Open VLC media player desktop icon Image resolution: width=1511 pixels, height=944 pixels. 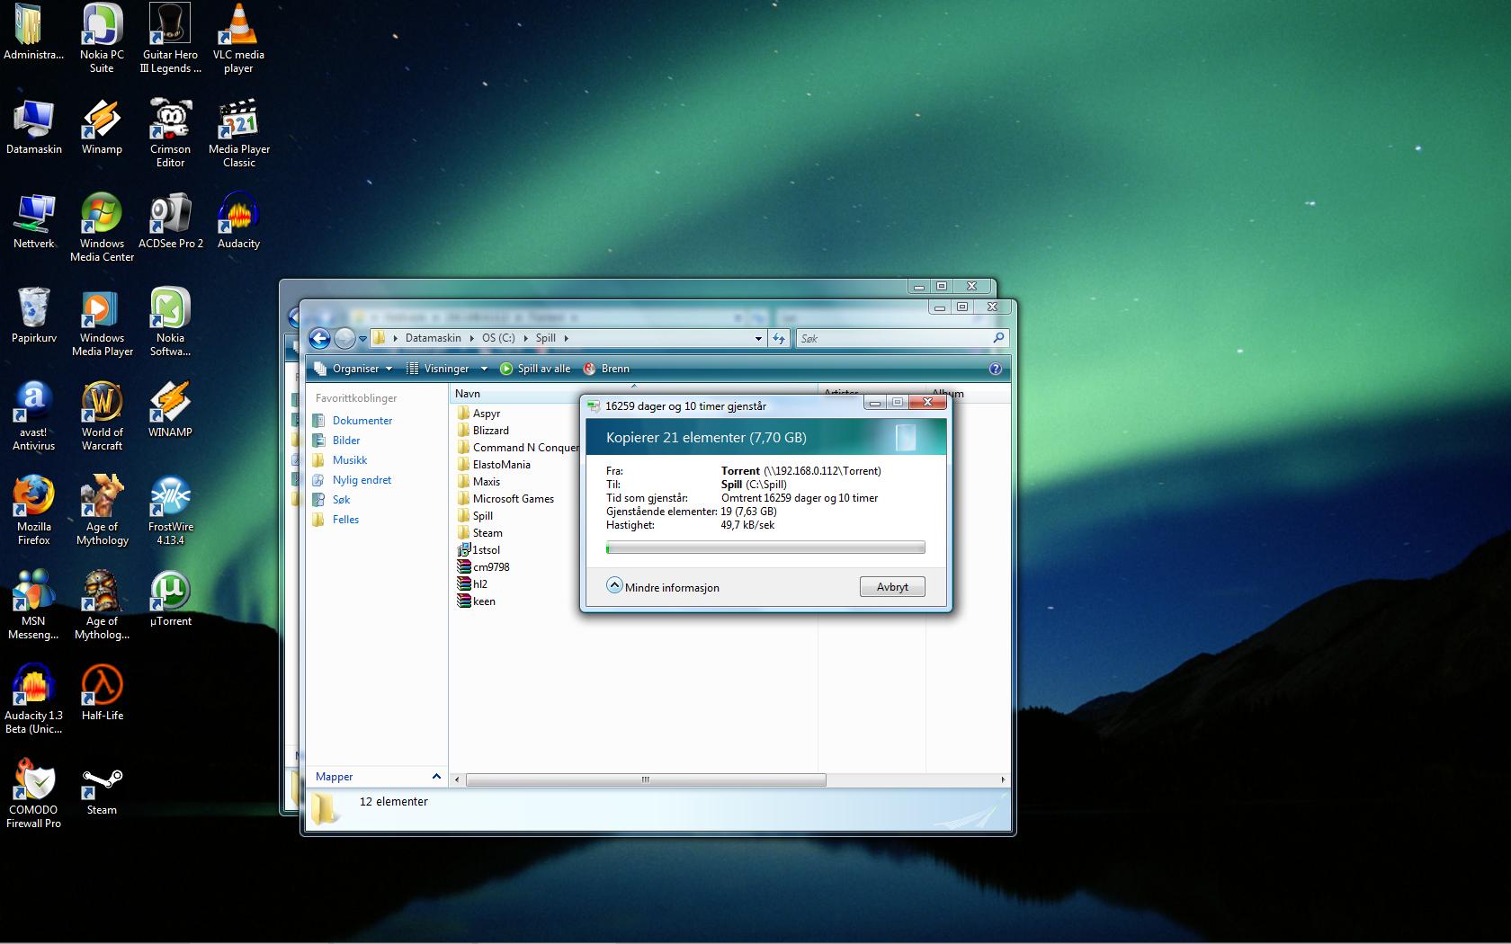point(238,38)
